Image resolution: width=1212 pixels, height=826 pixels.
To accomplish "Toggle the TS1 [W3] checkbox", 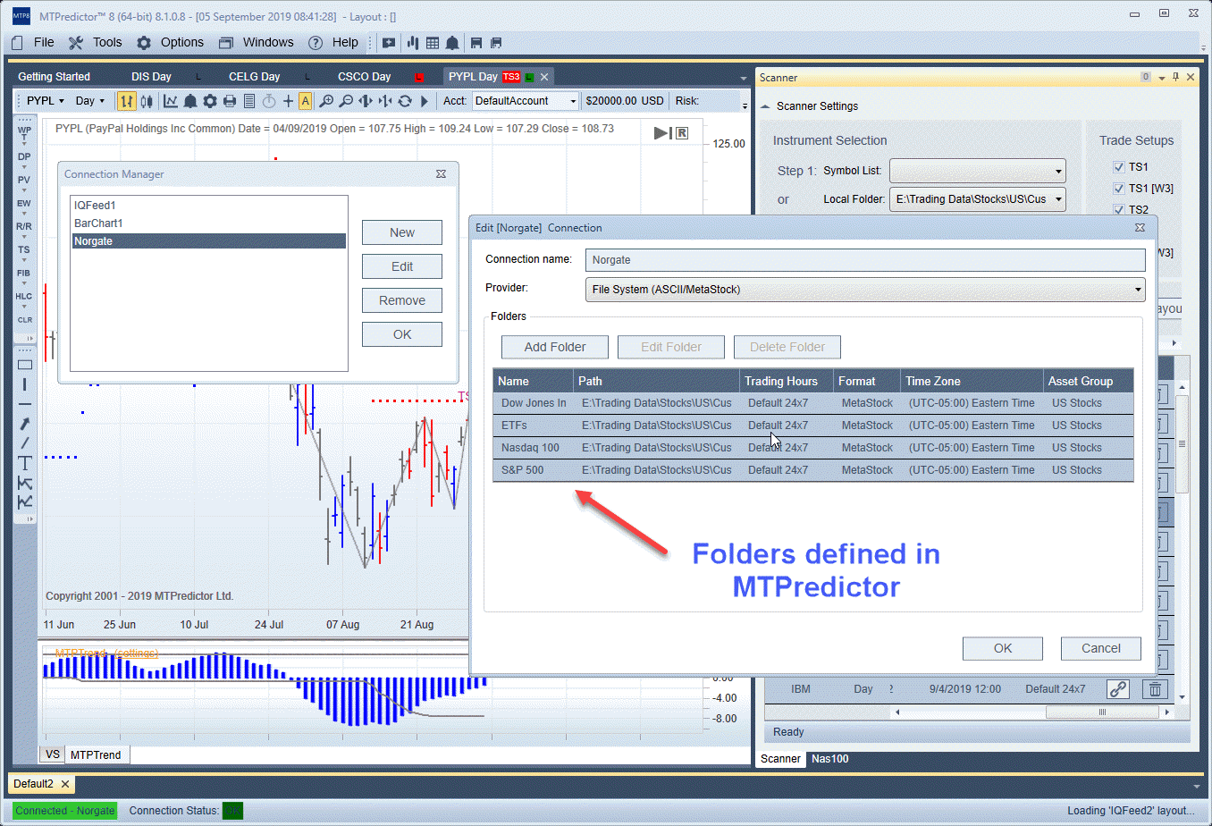I will coord(1118,189).
